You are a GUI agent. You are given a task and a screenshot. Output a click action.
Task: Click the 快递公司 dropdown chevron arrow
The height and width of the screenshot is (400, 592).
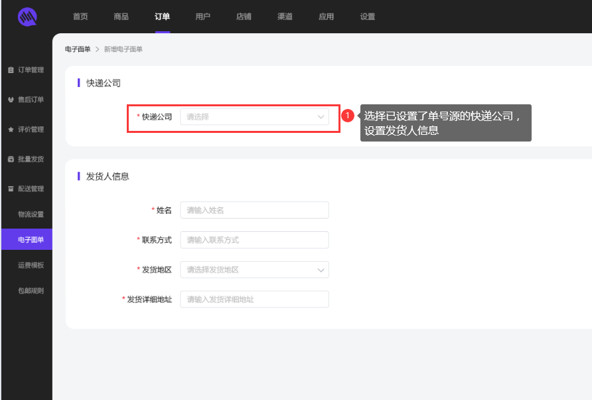(321, 117)
